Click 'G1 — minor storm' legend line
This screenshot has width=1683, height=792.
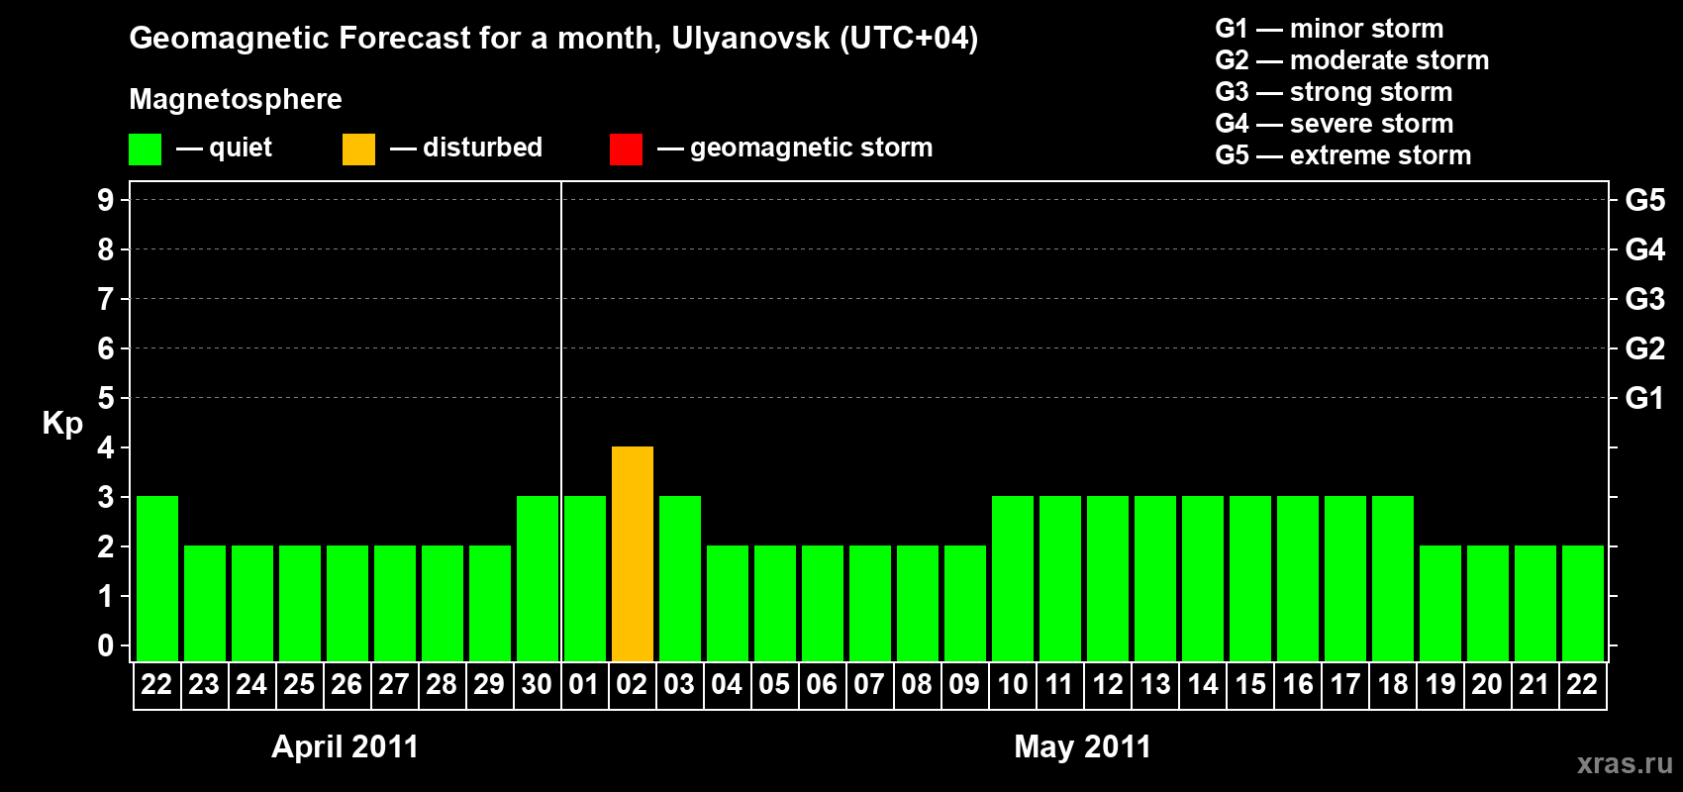[1330, 29]
